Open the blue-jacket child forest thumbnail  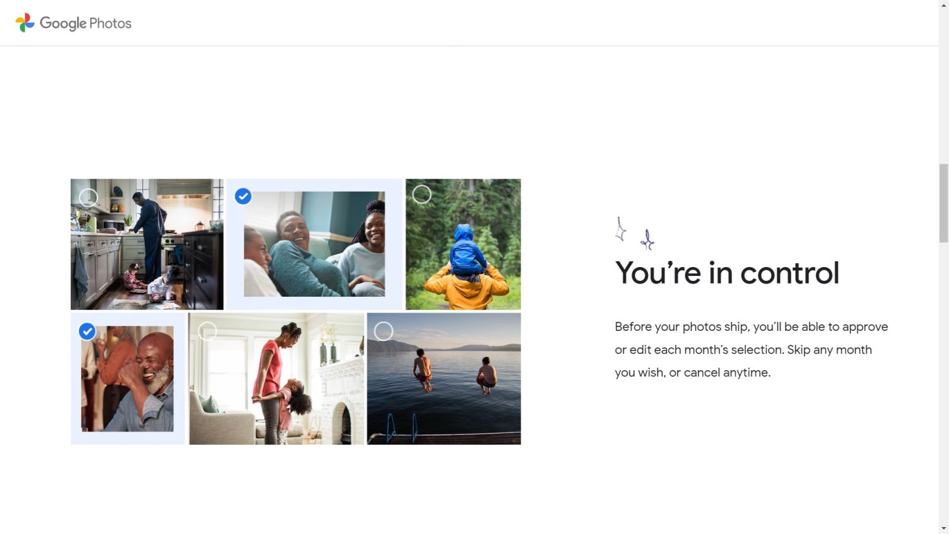(463, 244)
